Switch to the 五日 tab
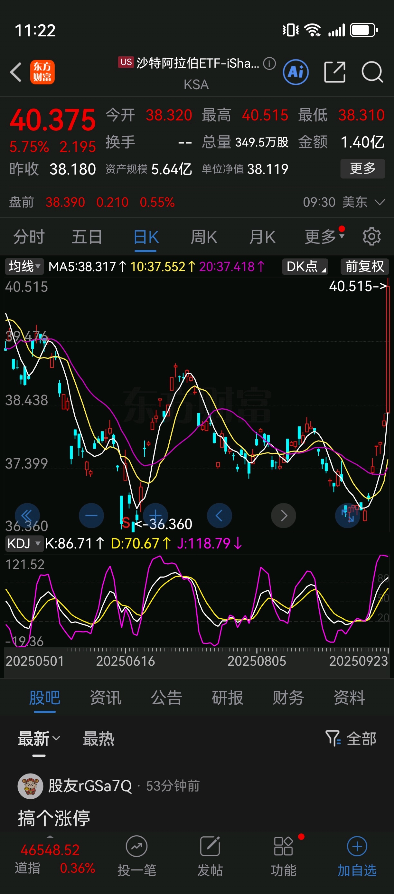 [x=87, y=237]
